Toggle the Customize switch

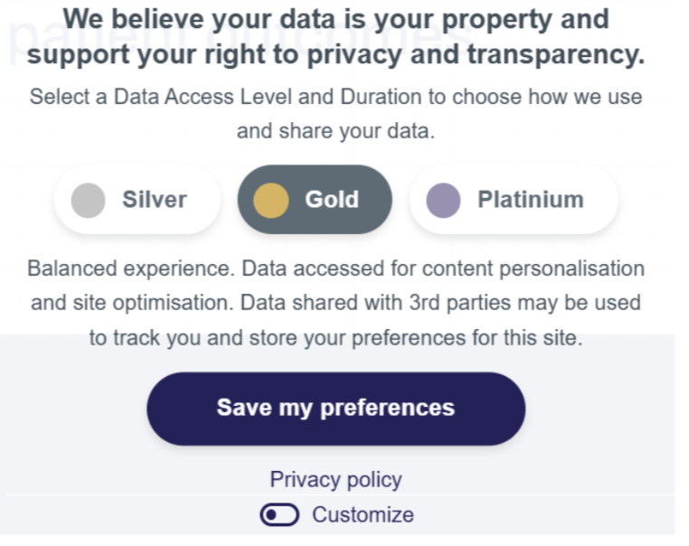(279, 515)
